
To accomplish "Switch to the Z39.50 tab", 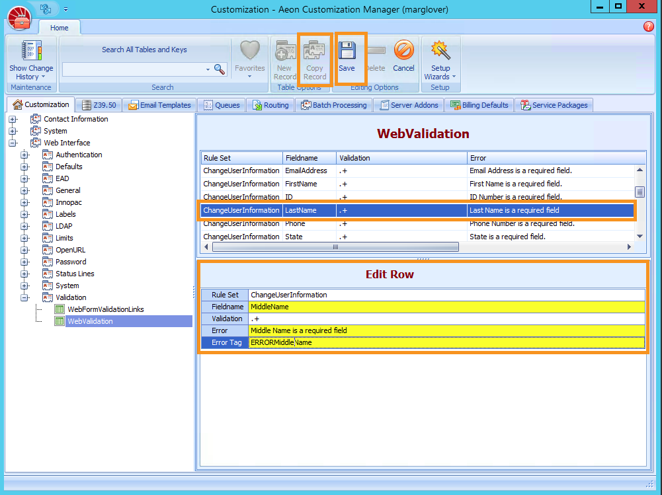I will (99, 104).
